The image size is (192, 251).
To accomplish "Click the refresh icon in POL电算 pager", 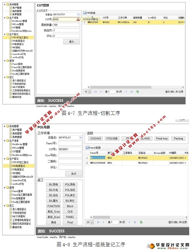I will click(141, 222).
